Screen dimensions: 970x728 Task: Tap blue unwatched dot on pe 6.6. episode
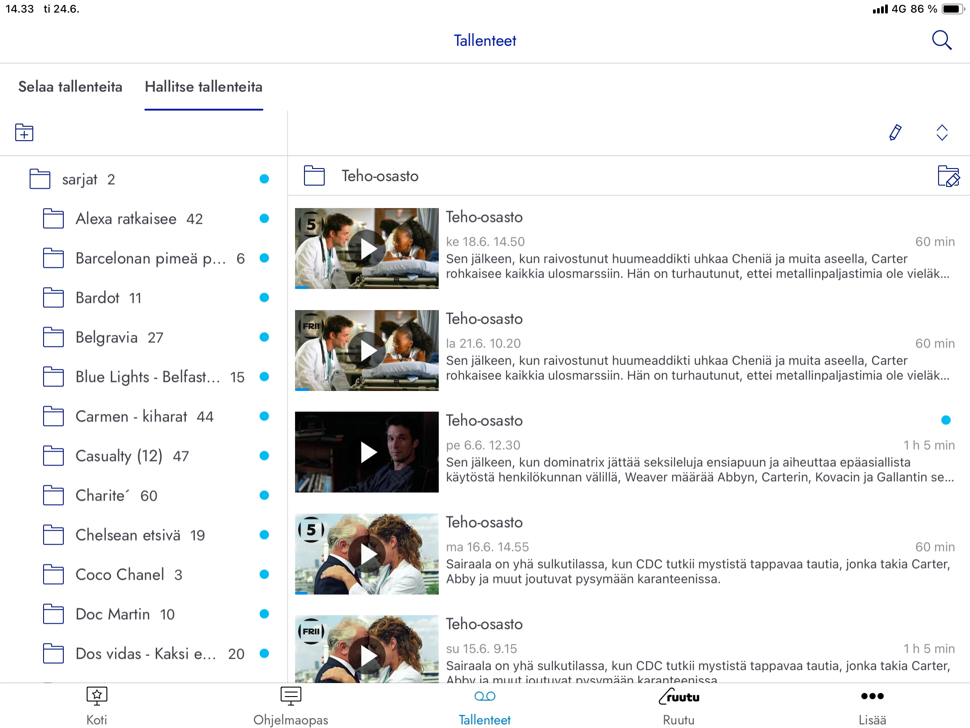point(946,420)
